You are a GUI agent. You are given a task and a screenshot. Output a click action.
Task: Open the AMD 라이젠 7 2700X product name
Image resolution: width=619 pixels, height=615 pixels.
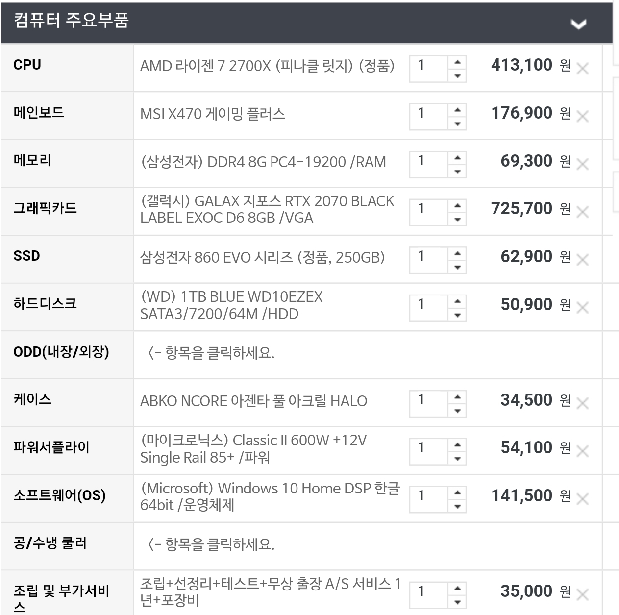(267, 66)
